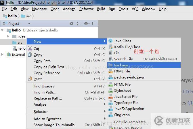Open the Refactor submenu arrow
Image resolution: width=193 pixels, height=129 pixels.
click(105, 111)
